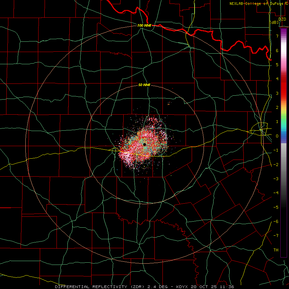Click the "7" value on color scale
This screenshot has height=289, width=289.
(x=277, y=36)
